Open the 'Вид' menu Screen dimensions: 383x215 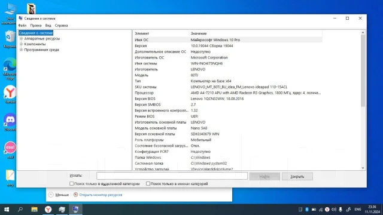pos(48,25)
